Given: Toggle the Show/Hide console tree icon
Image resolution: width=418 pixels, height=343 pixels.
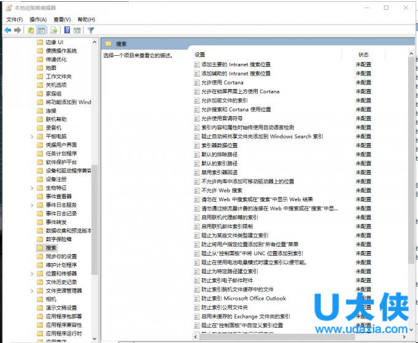Looking at the screenshot, I should pyautogui.click(x=41, y=29).
